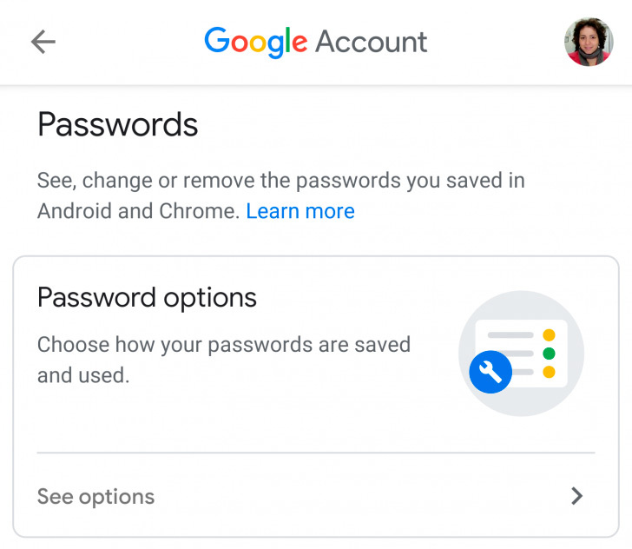This screenshot has width=632, height=549.
Task: Click the blue wrench icon
Action: tap(490, 373)
